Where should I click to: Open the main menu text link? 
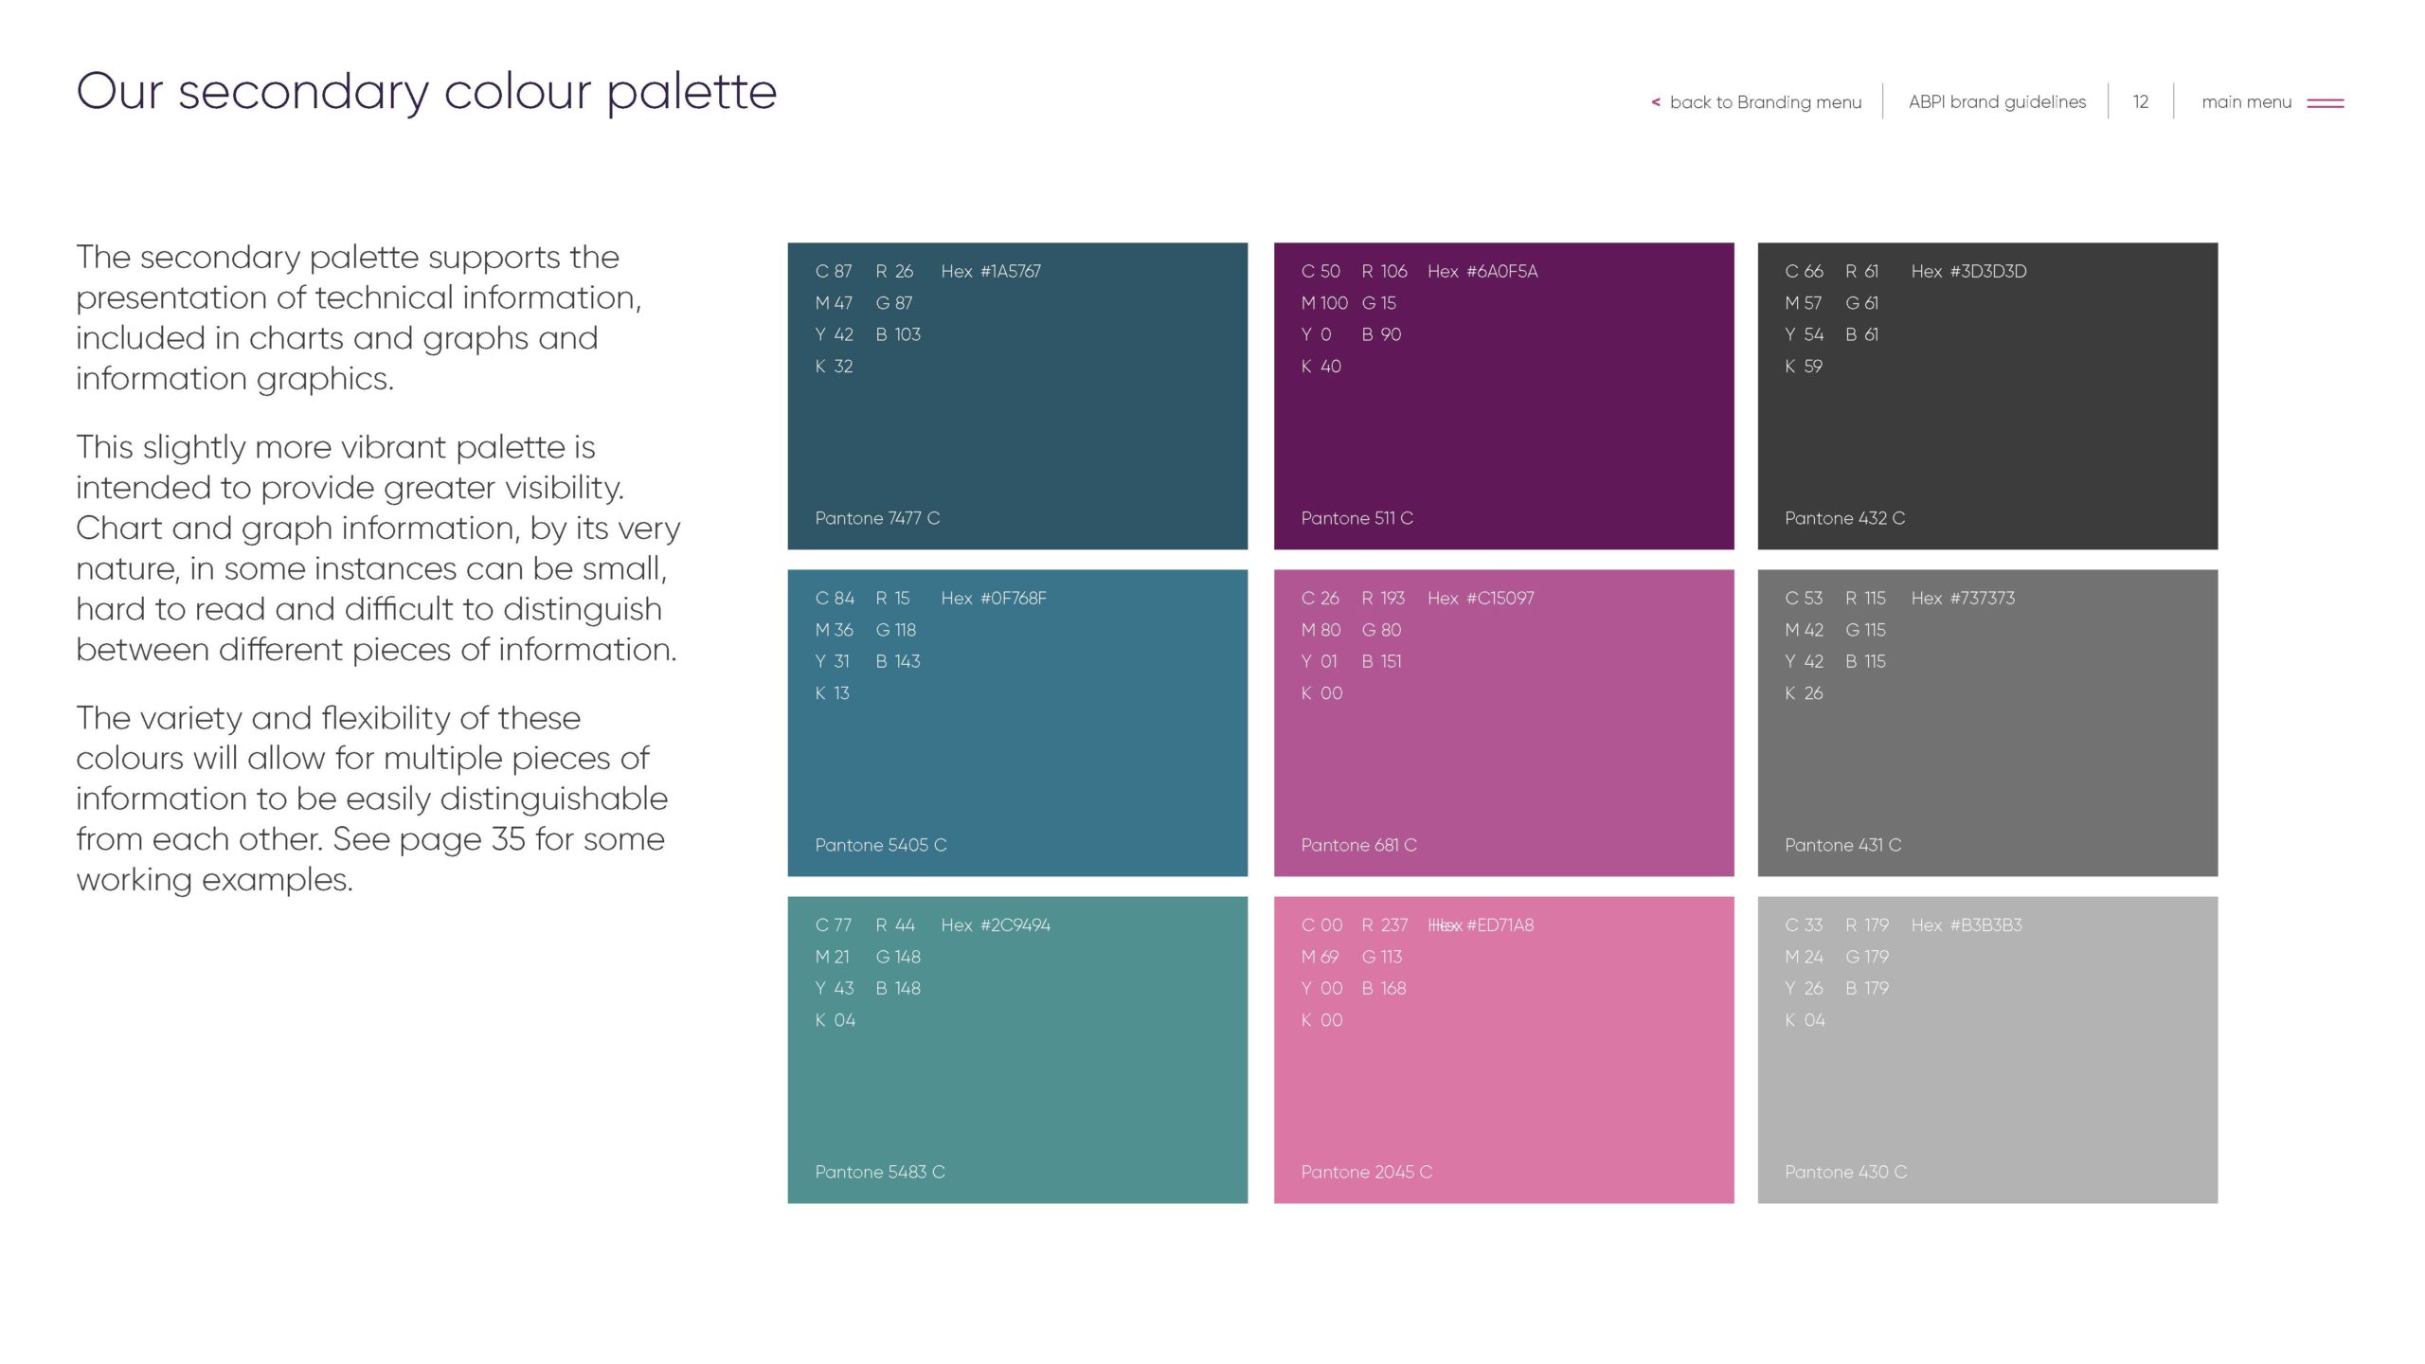(2246, 101)
